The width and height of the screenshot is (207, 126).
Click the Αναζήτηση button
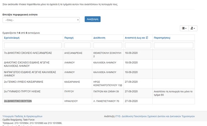pyautogui.click(x=93, y=19)
